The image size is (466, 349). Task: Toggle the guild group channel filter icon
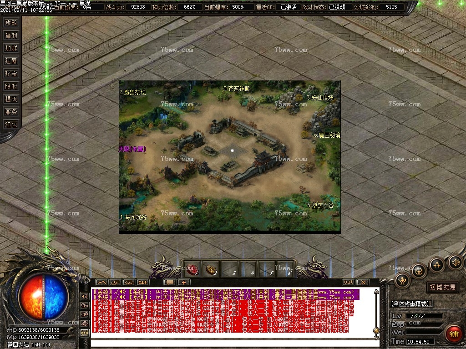pos(84,324)
